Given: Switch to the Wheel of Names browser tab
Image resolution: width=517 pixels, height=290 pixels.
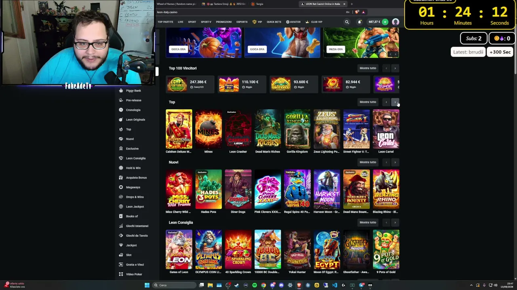Looking at the screenshot, I should point(176,4).
